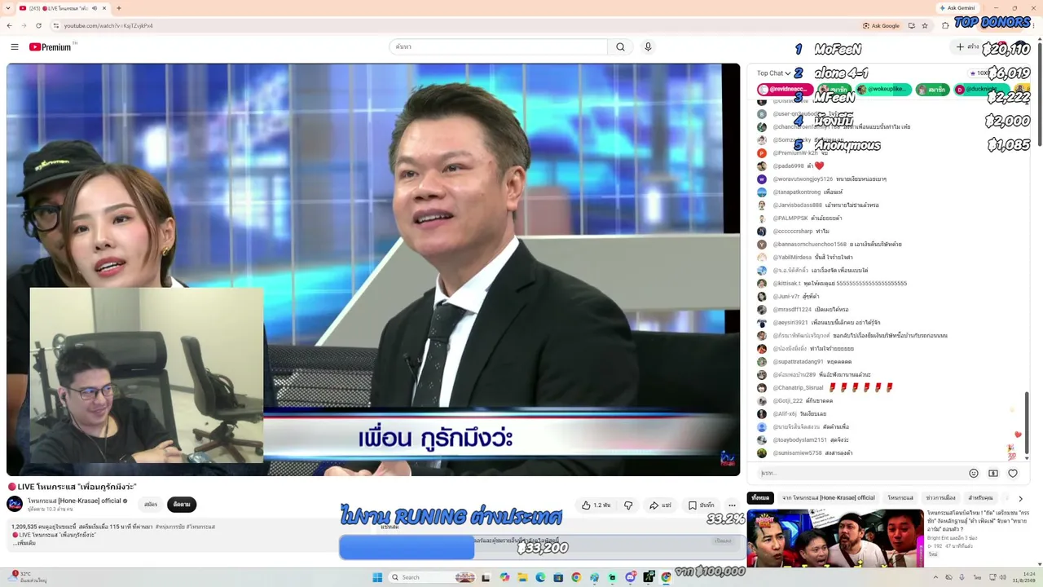Click chat user @toaybodyslam2151
The image size is (1043, 587).
[x=799, y=440]
